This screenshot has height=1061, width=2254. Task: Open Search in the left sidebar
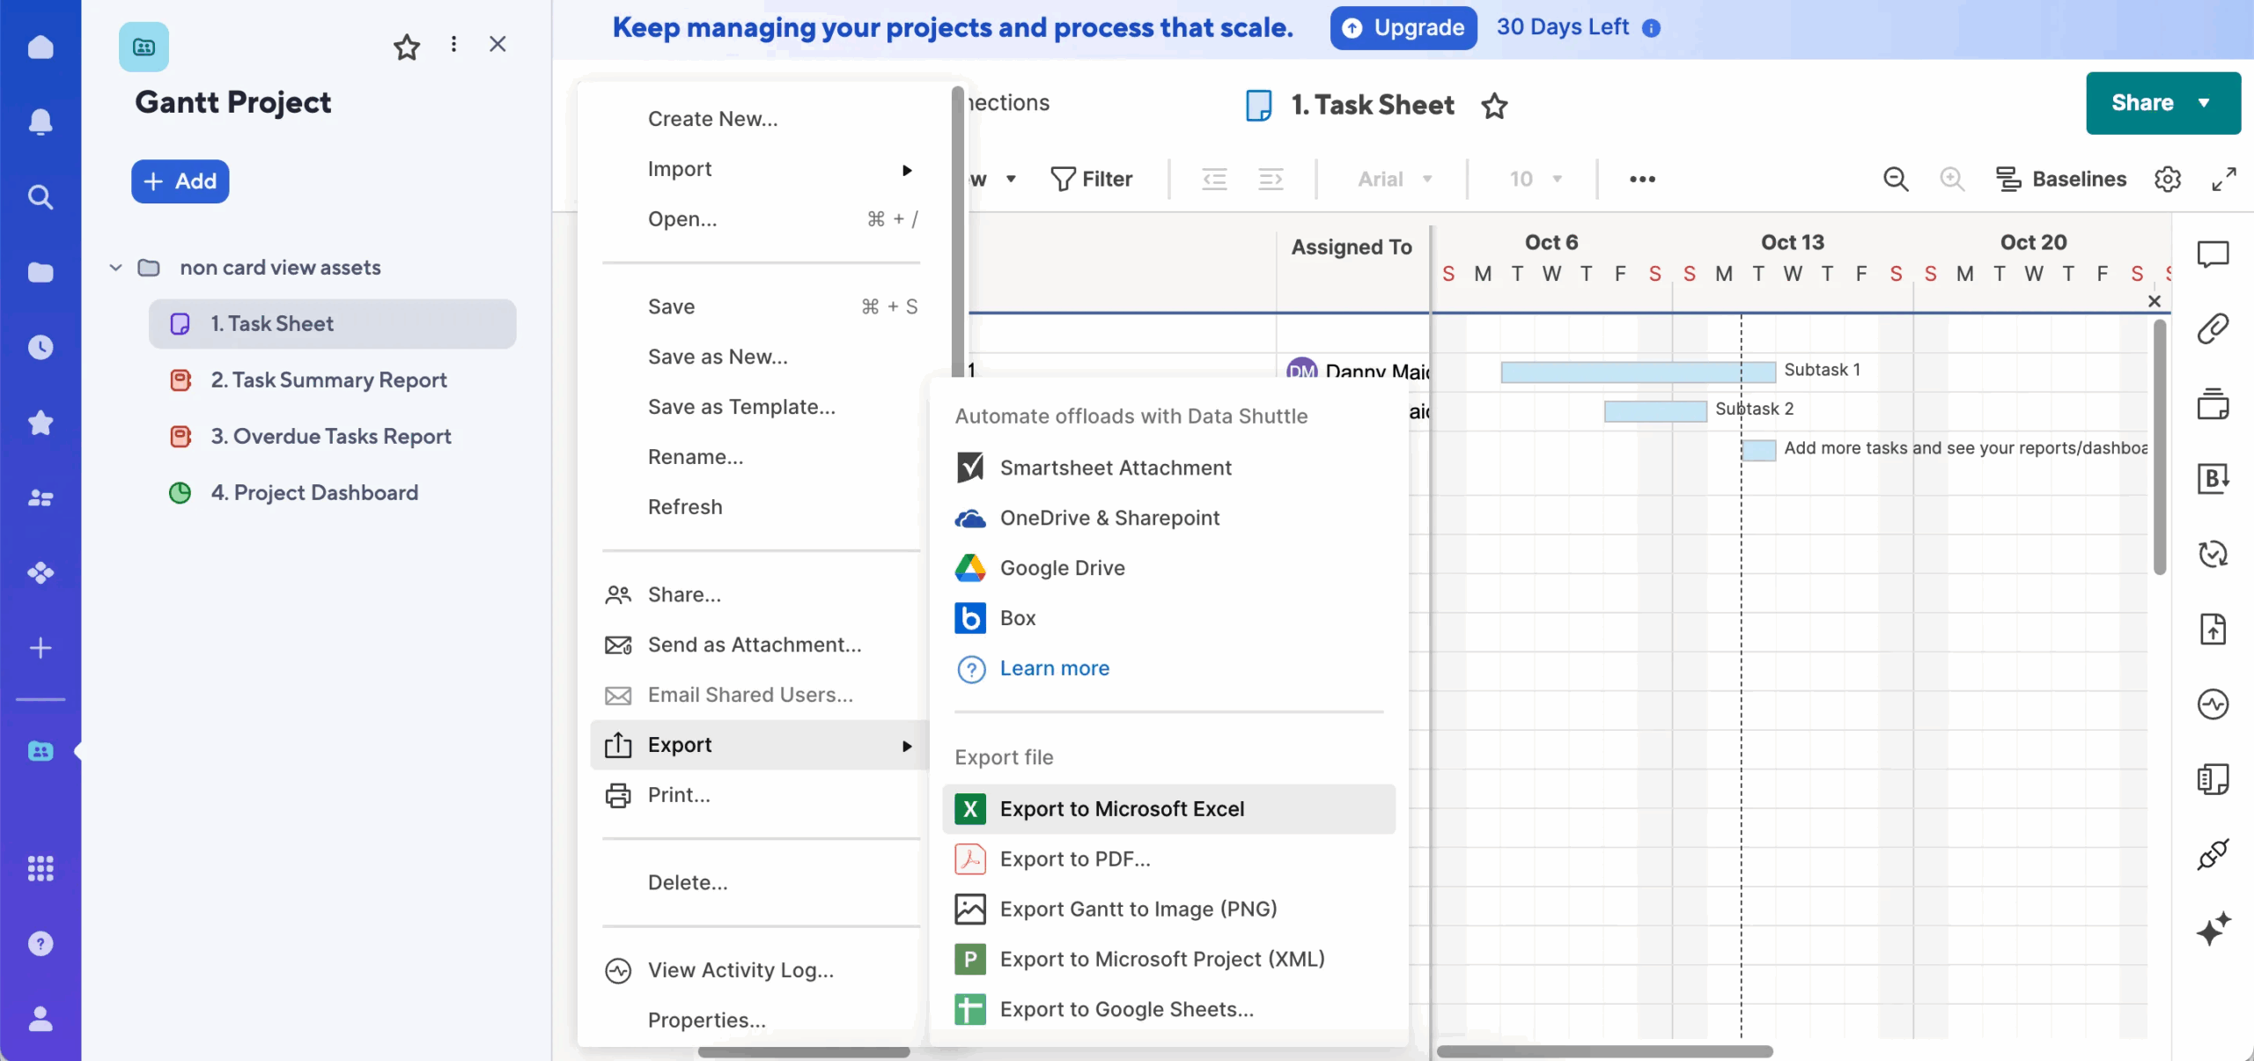41,197
